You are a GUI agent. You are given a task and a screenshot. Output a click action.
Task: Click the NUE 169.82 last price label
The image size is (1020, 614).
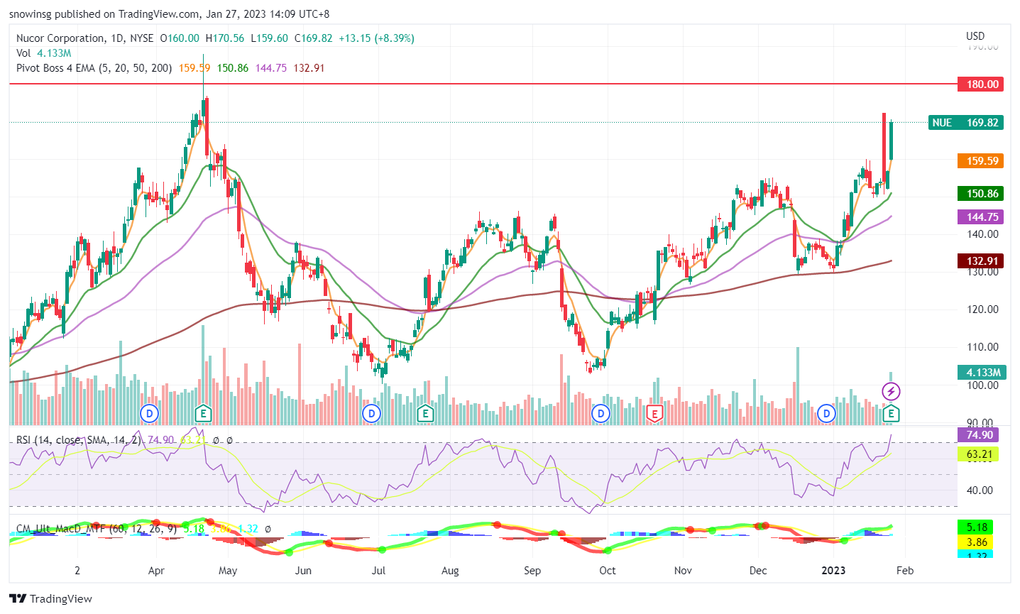965,122
